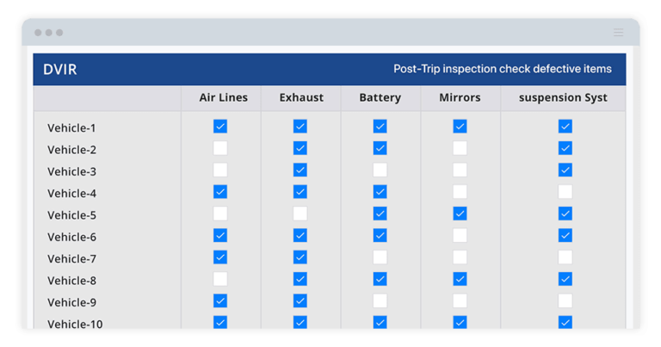Untick Vehicle-6 suspension Syst checkbox
661x347 pixels.
pos(565,235)
